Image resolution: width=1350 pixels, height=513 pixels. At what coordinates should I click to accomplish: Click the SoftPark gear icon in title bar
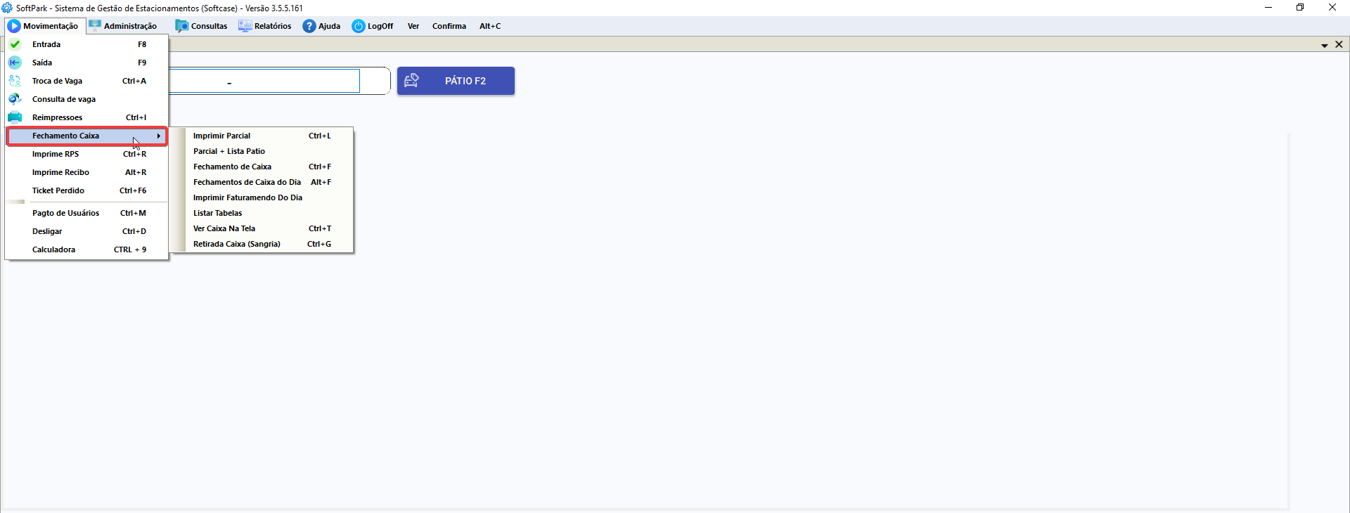[7, 8]
